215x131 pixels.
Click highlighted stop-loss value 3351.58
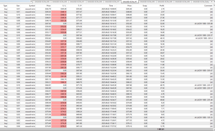click(64, 21)
